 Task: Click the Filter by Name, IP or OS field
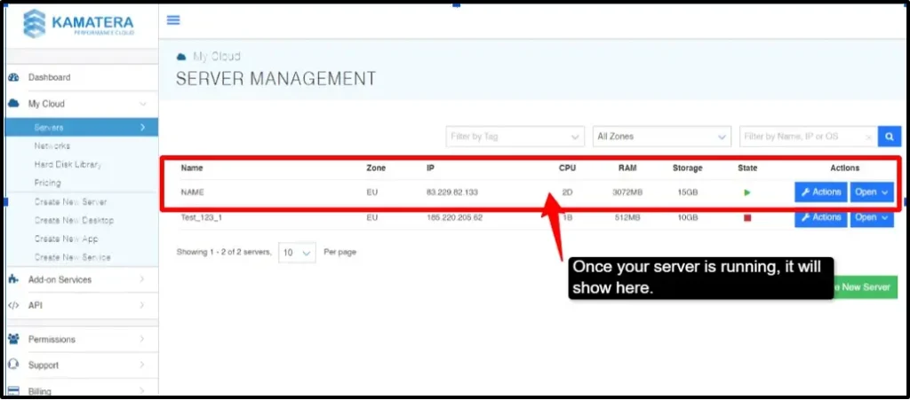(x=809, y=137)
